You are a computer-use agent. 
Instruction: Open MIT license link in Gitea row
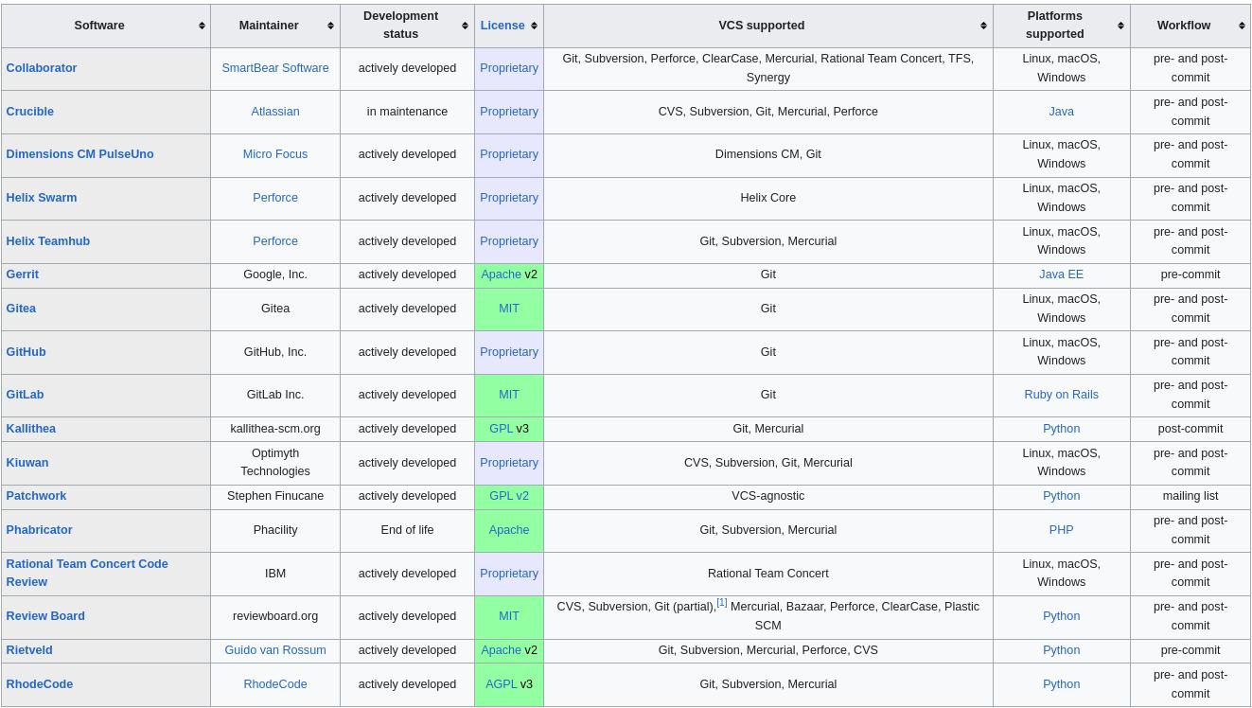(509, 309)
